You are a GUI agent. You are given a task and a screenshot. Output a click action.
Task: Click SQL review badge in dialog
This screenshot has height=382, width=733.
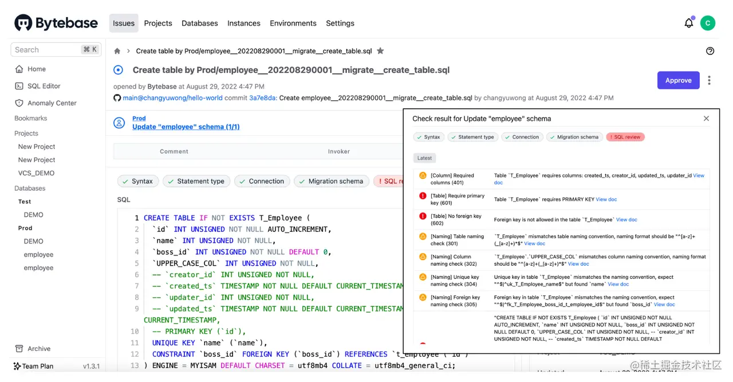tap(625, 137)
